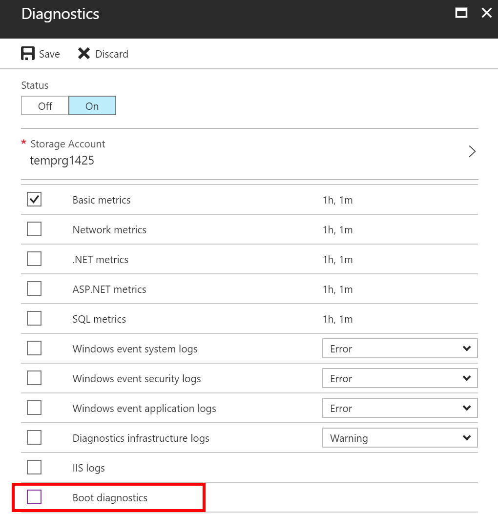Check the .NET metrics box
The height and width of the screenshot is (514, 498).
click(x=34, y=259)
